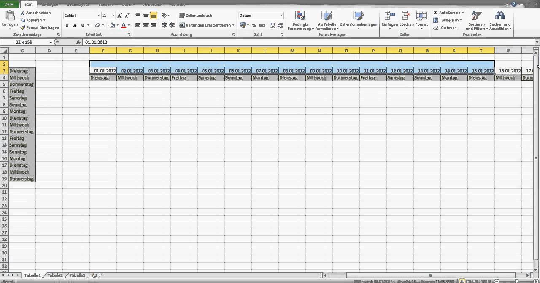
Task: Open font name Calibri dropdown
Action: point(99,16)
